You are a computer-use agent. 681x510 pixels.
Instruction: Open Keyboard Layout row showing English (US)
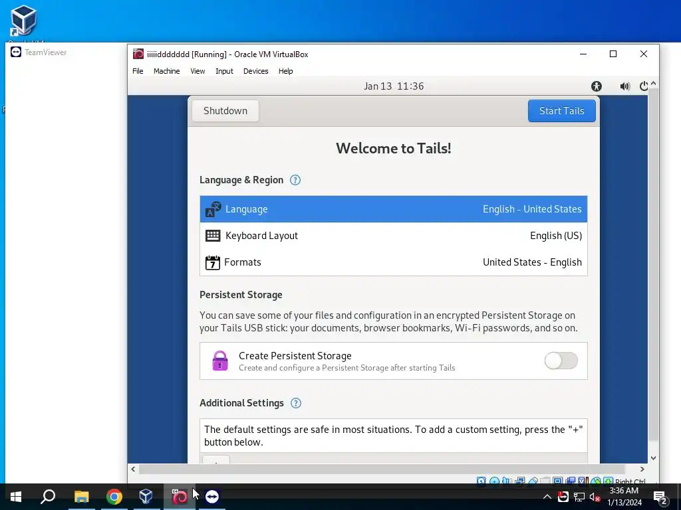[394, 236]
